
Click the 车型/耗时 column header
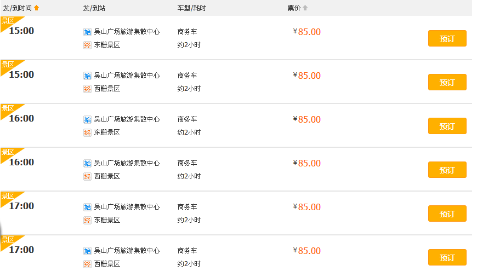click(191, 8)
